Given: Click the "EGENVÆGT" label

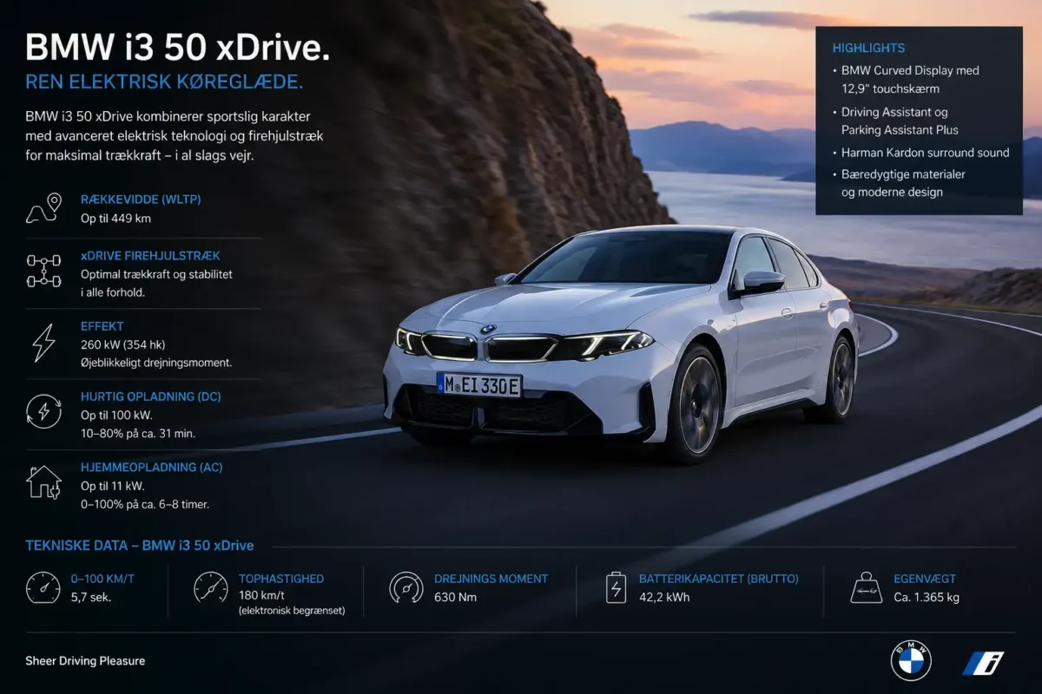Looking at the screenshot, I should click(925, 579).
